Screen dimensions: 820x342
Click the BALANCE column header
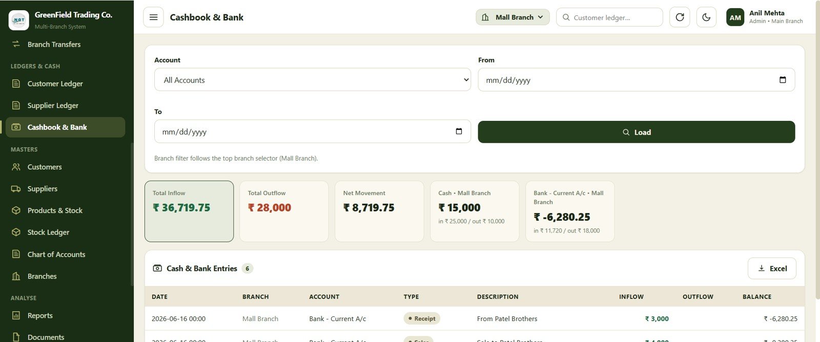coord(757,296)
